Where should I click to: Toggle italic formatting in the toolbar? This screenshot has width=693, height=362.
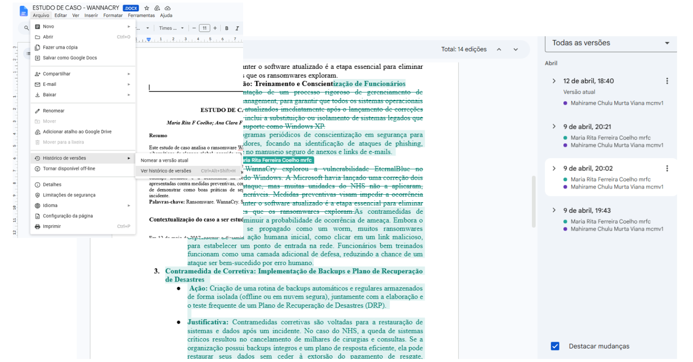point(237,28)
